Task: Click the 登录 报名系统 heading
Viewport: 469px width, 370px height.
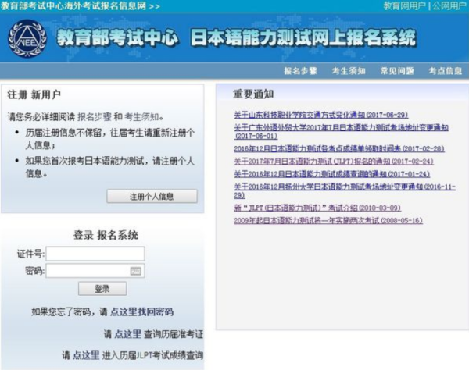Action: pos(106,235)
